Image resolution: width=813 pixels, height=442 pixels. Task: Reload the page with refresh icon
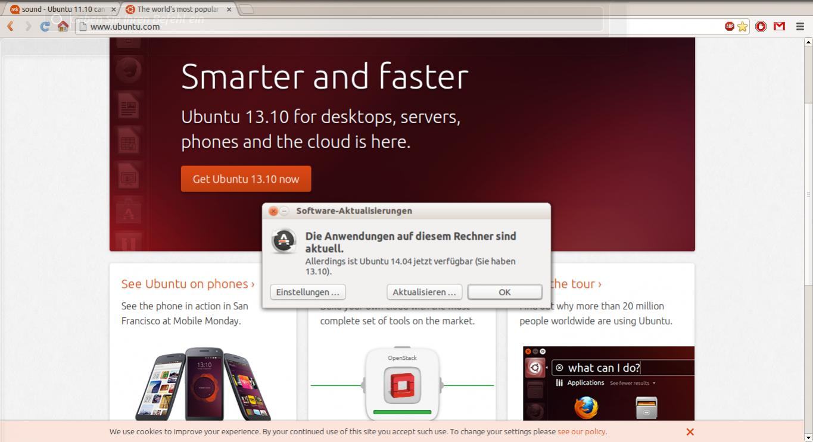click(x=45, y=26)
